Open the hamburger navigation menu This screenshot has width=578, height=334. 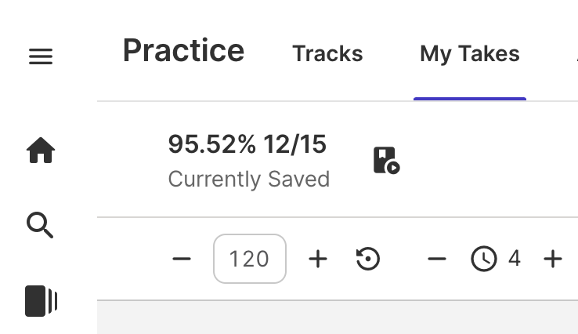pyautogui.click(x=41, y=56)
